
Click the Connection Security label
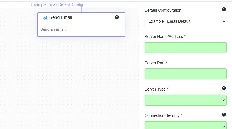coord(162,115)
